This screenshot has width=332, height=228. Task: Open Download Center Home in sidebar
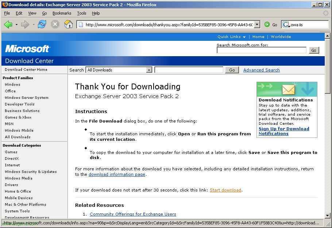(26, 69)
